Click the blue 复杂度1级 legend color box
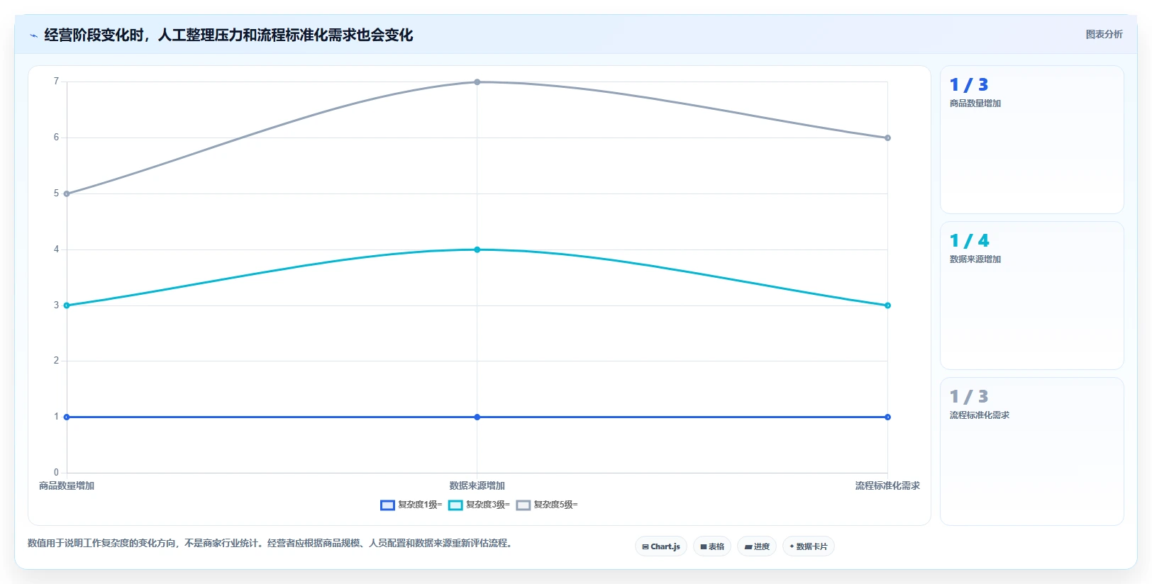Screen dimensions: 1152x584 tap(387, 505)
